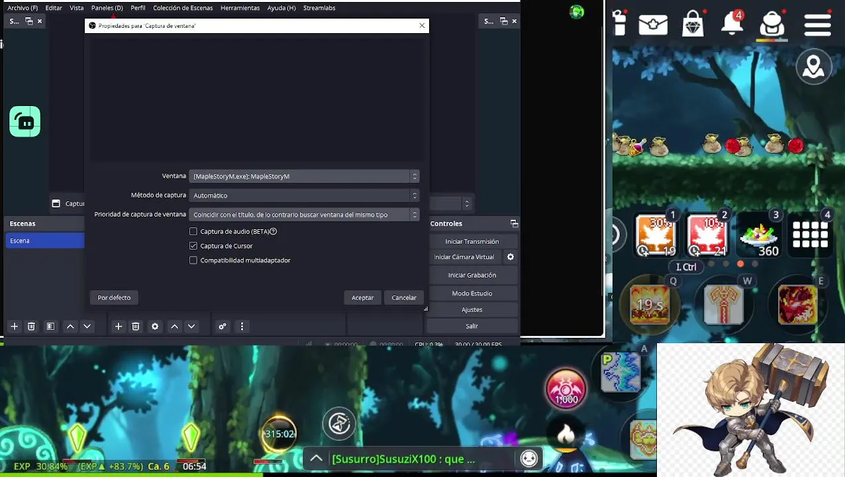Enable Captura de audio (BETA) checkbox
Image resolution: width=845 pixels, height=477 pixels.
193,231
